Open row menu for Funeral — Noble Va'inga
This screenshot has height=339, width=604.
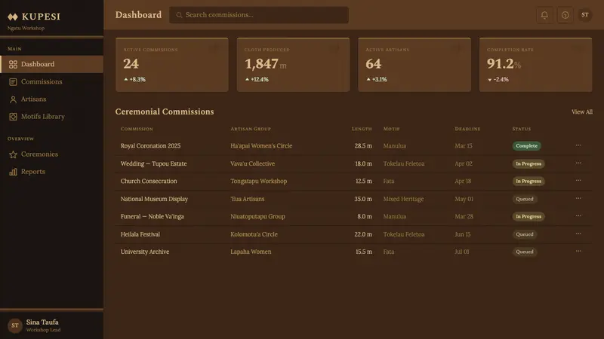tap(578, 216)
